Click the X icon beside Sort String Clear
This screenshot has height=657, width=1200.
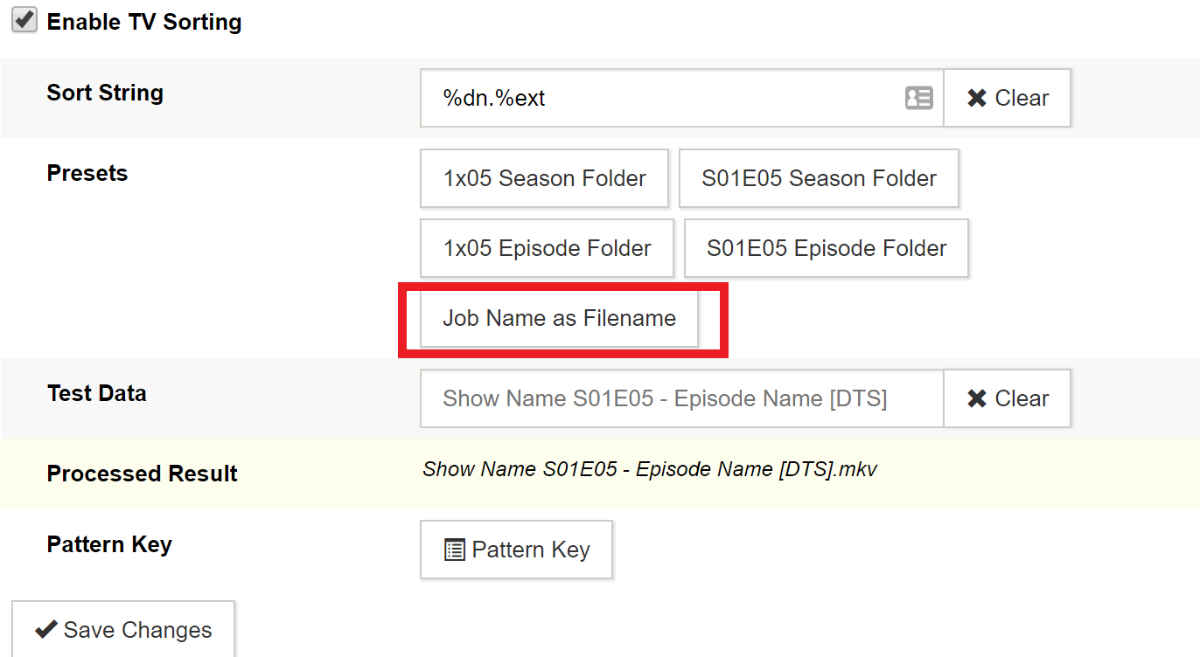click(x=977, y=98)
